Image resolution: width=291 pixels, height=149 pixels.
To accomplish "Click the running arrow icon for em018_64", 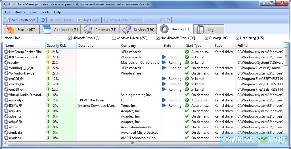I will point(164,90).
